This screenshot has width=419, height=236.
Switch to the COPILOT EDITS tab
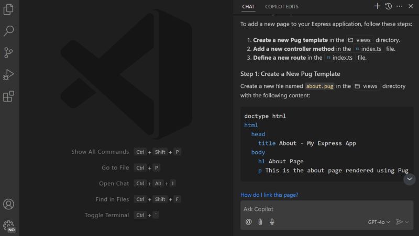click(282, 7)
